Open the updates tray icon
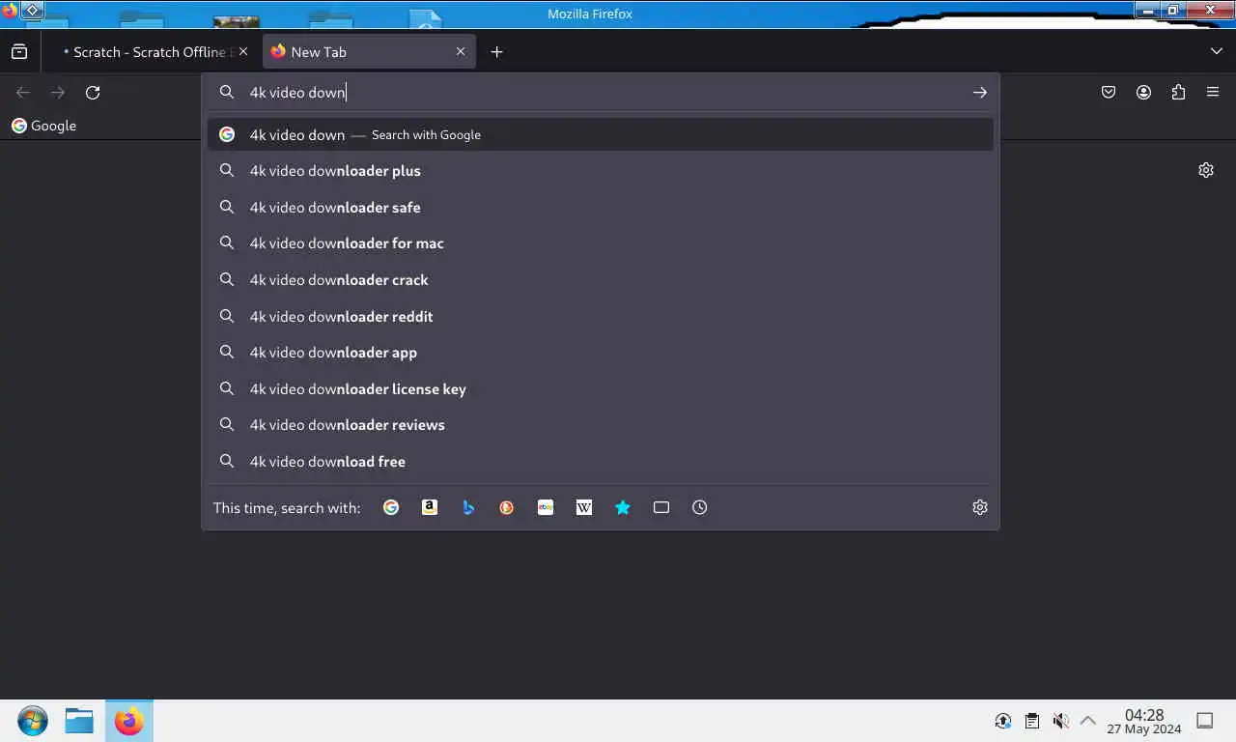This screenshot has height=742, width=1236. pos(1003,721)
